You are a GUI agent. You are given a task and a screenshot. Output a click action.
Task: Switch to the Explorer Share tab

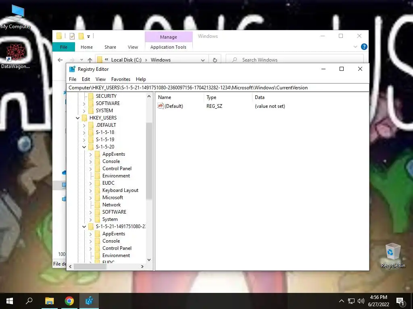110,47
